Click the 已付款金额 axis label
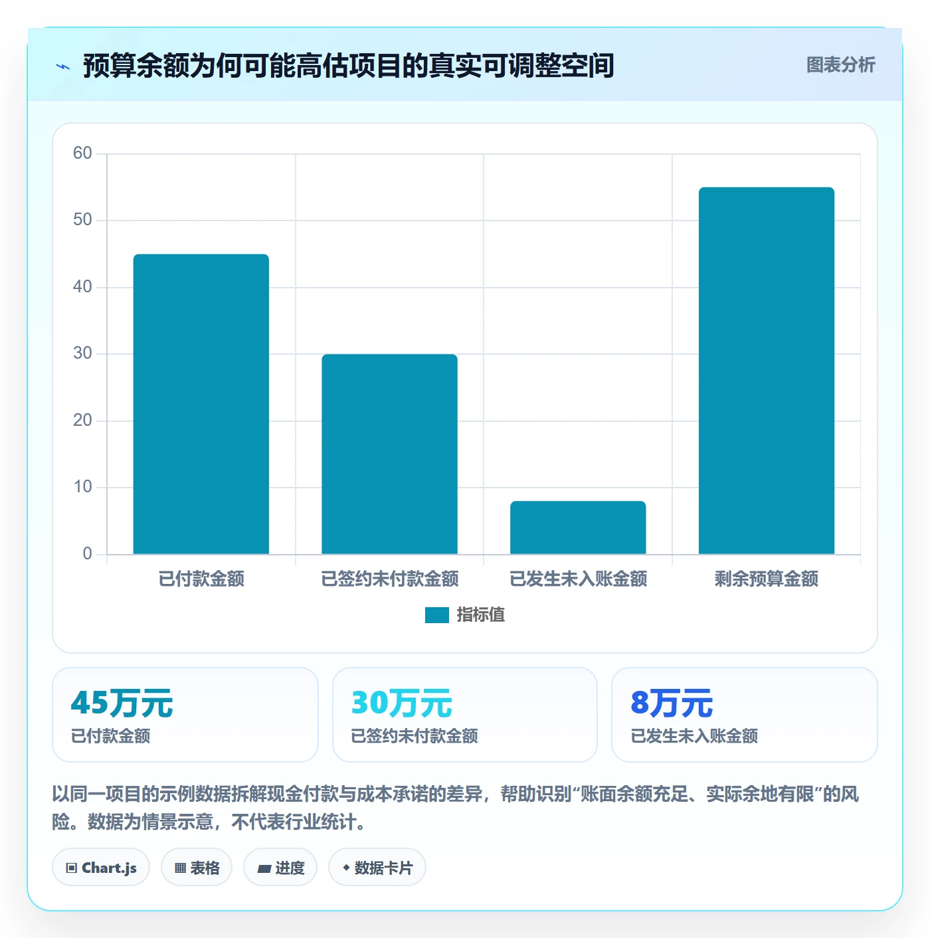The height and width of the screenshot is (938, 930). [x=201, y=579]
